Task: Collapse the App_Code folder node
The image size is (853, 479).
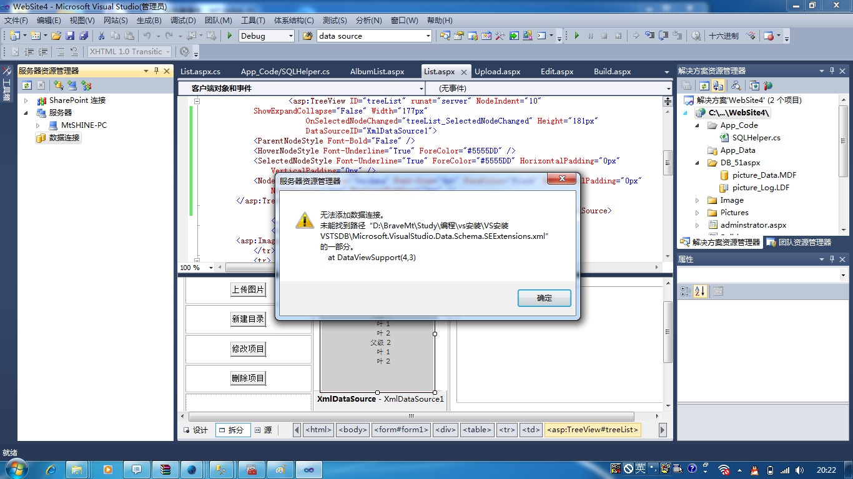Action: [x=698, y=125]
